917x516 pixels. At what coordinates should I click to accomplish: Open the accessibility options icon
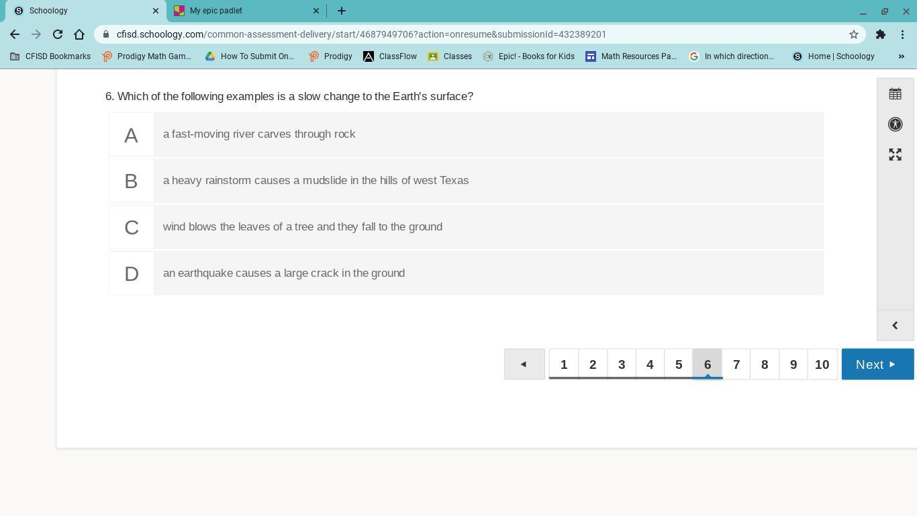(x=895, y=124)
